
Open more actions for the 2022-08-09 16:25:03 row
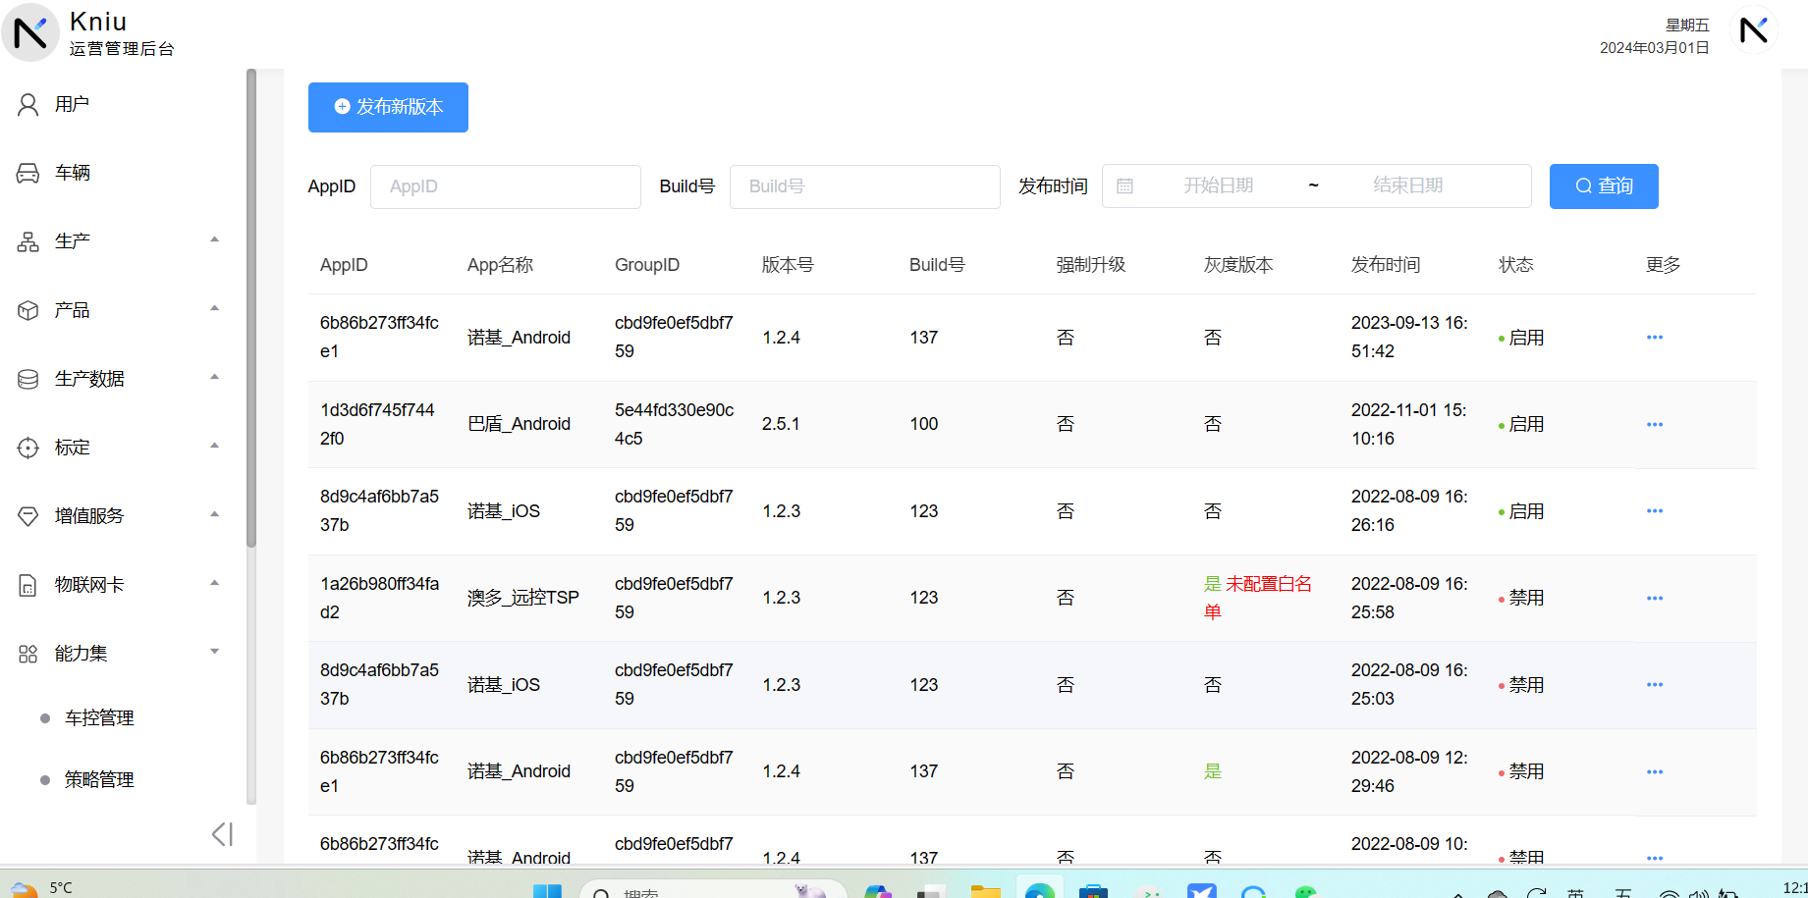(1655, 685)
